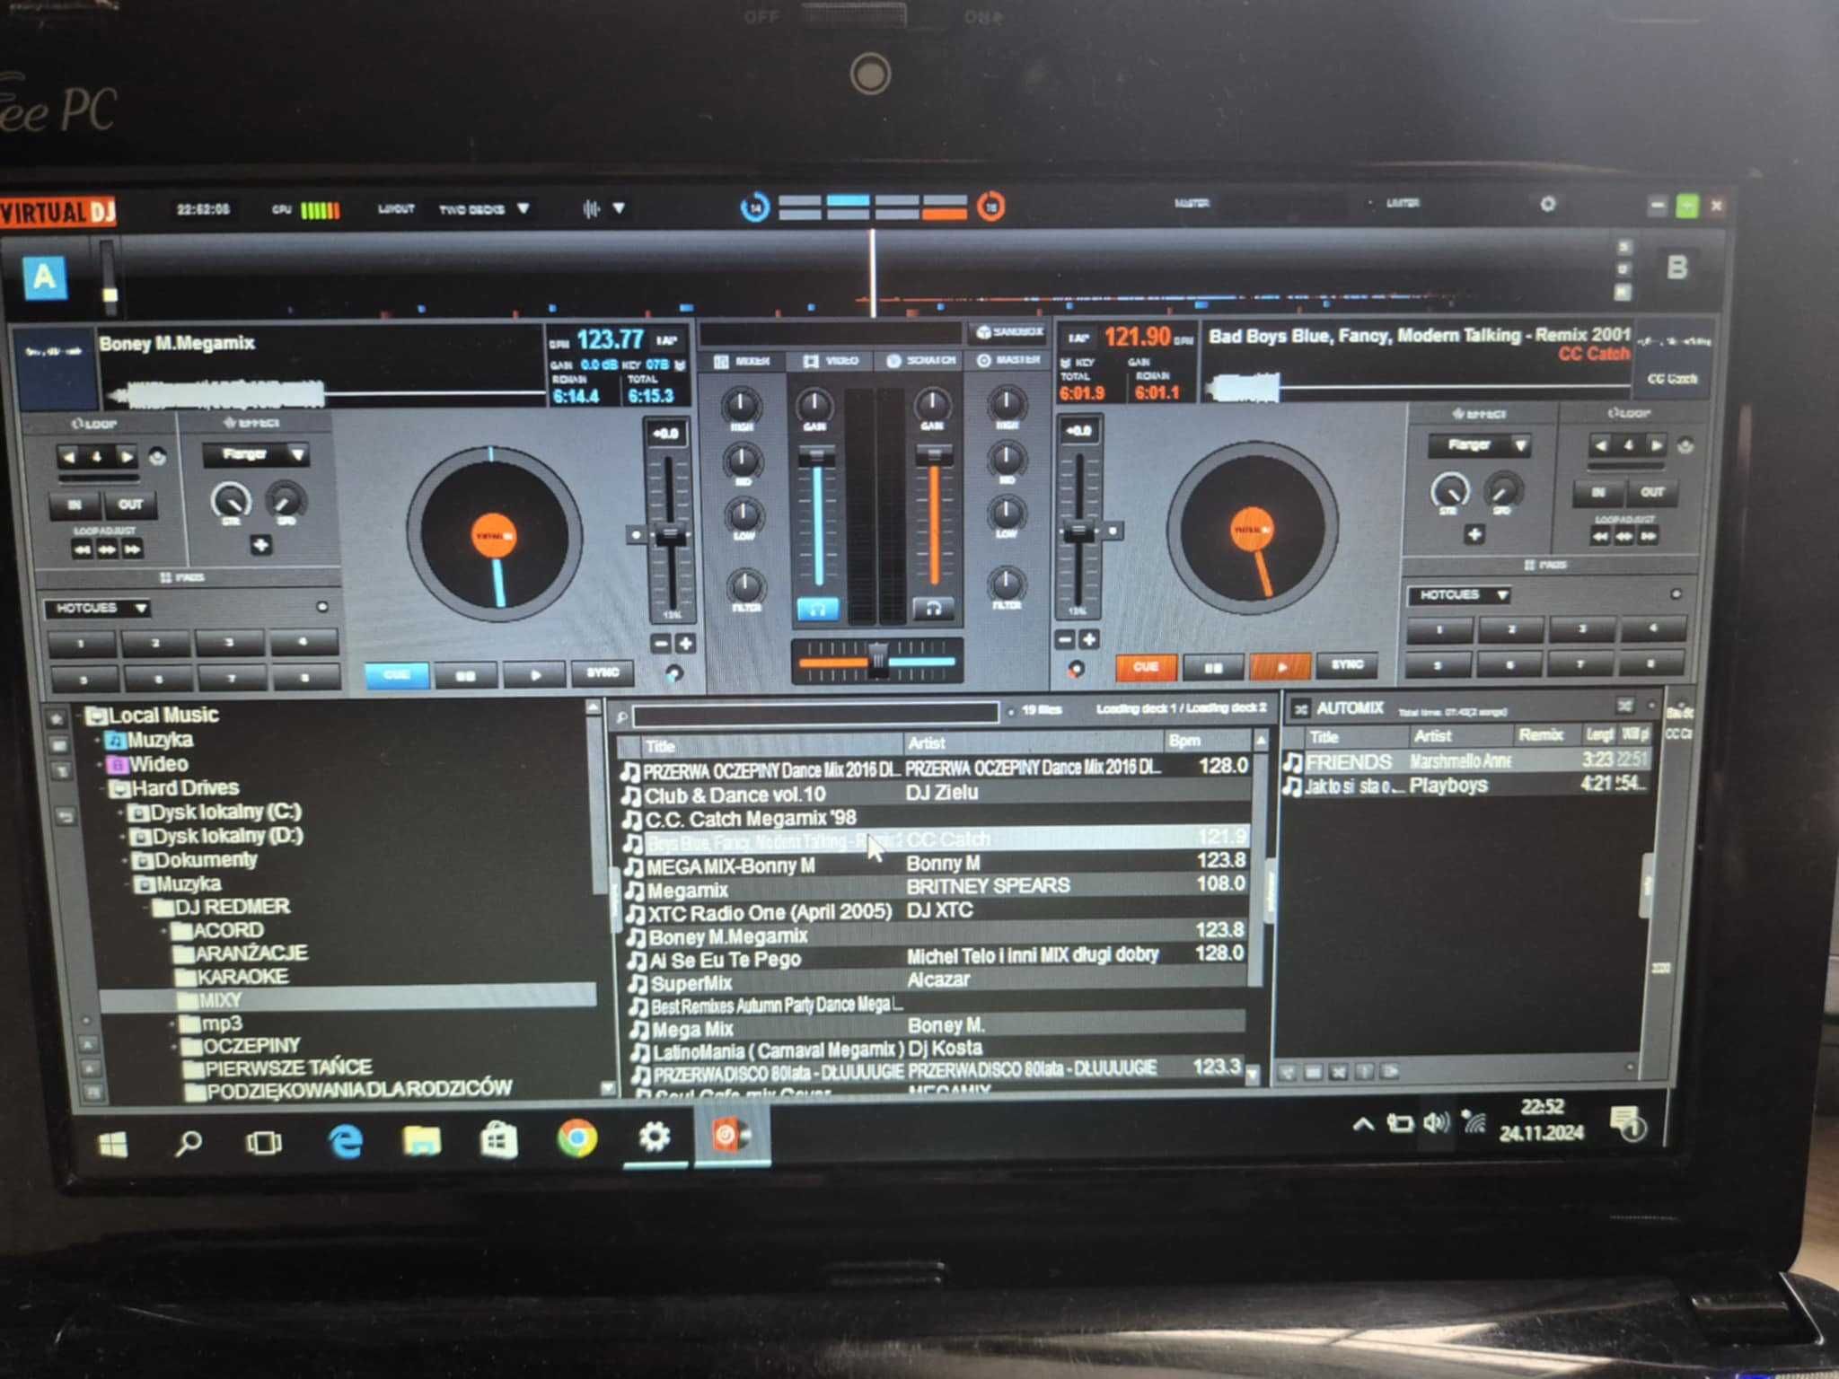Select track MEGA MIX-Bonny M
The height and width of the screenshot is (1379, 1839).
coord(934,865)
